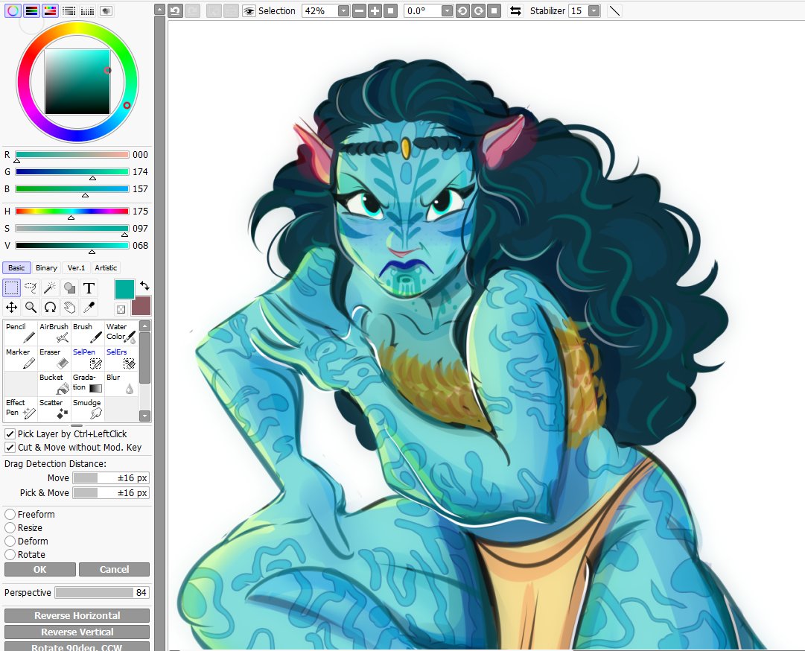Toggle selection visibility eye icon
This screenshot has width=805, height=651.
tap(249, 10)
